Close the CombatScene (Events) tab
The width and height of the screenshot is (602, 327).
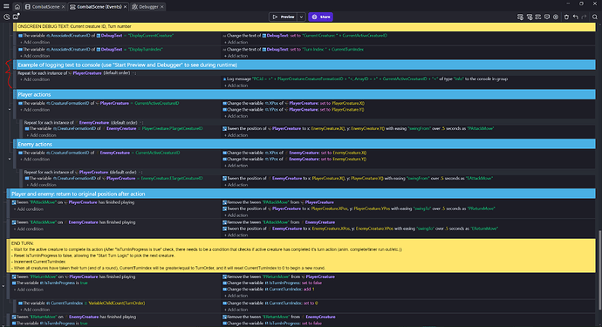(125, 7)
